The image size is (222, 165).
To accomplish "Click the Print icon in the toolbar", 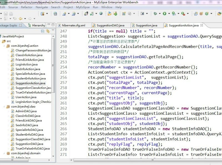I will click(11, 14).
